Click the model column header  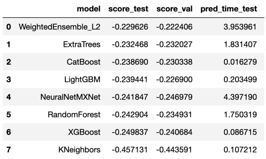88,9
